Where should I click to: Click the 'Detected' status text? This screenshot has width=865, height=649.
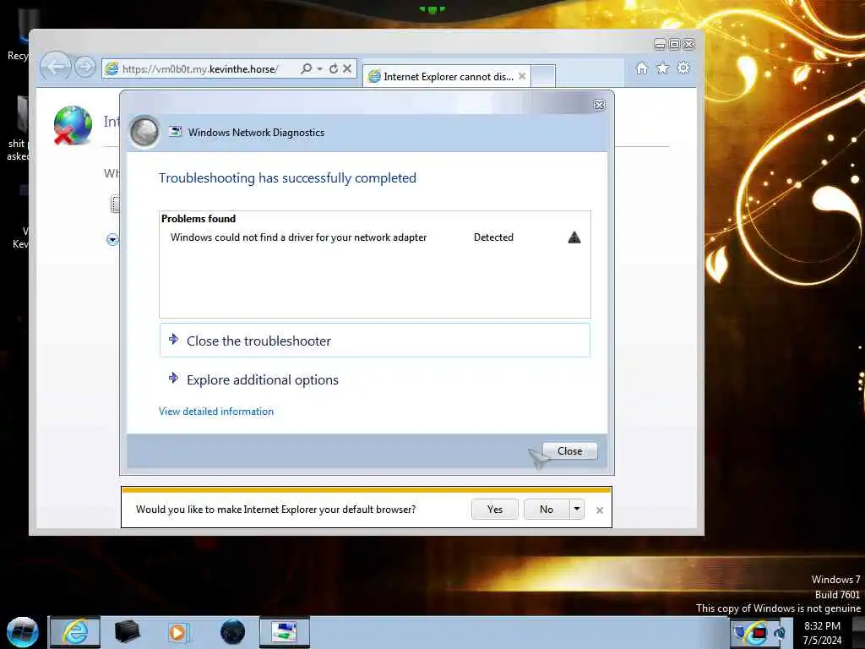[493, 237]
